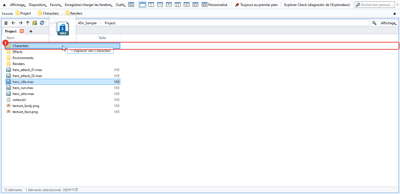
Task: Select the two side-by-side panes layout
Action: pyautogui.click(x=151, y=5)
